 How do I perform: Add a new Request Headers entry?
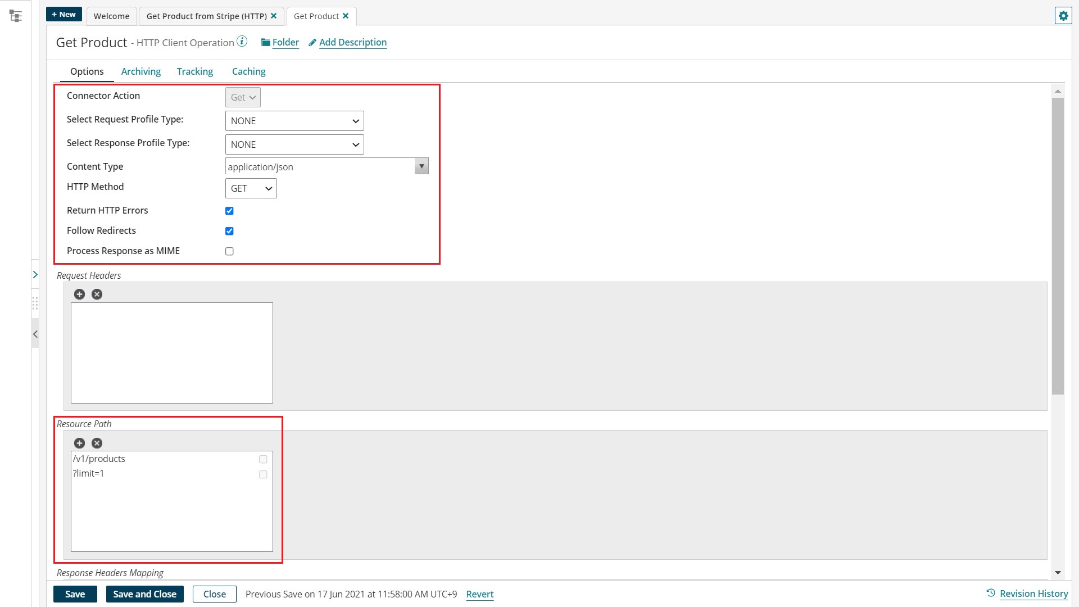79,294
